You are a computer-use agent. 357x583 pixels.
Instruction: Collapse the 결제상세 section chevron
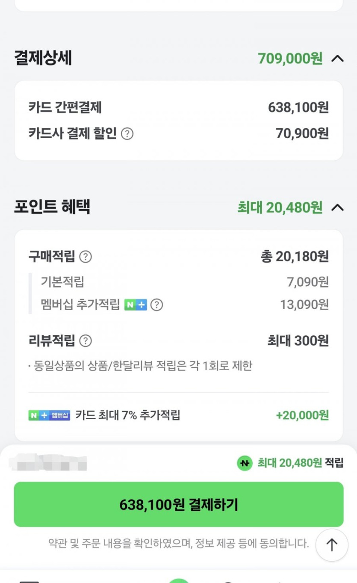(337, 58)
